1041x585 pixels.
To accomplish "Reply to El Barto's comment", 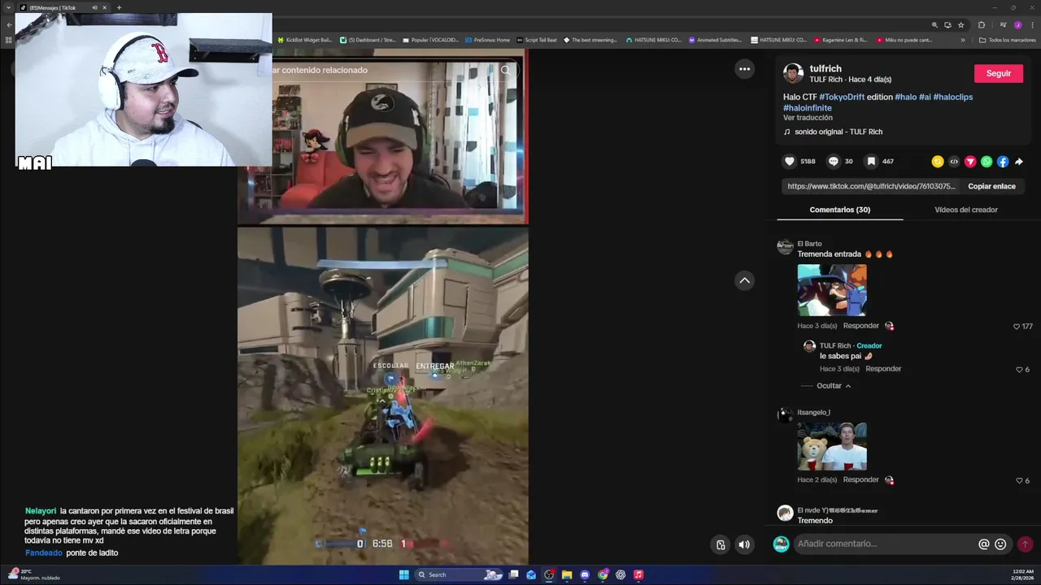I will pos(860,326).
